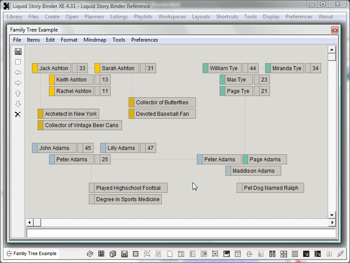Click Sarah Ashton's yellow color swatch
The width and height of the screenshot is (350, 263).
coord(98,68)
